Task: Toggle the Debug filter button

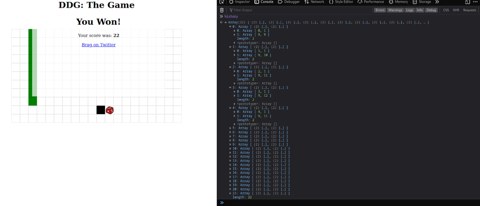Action: (431, 10)
